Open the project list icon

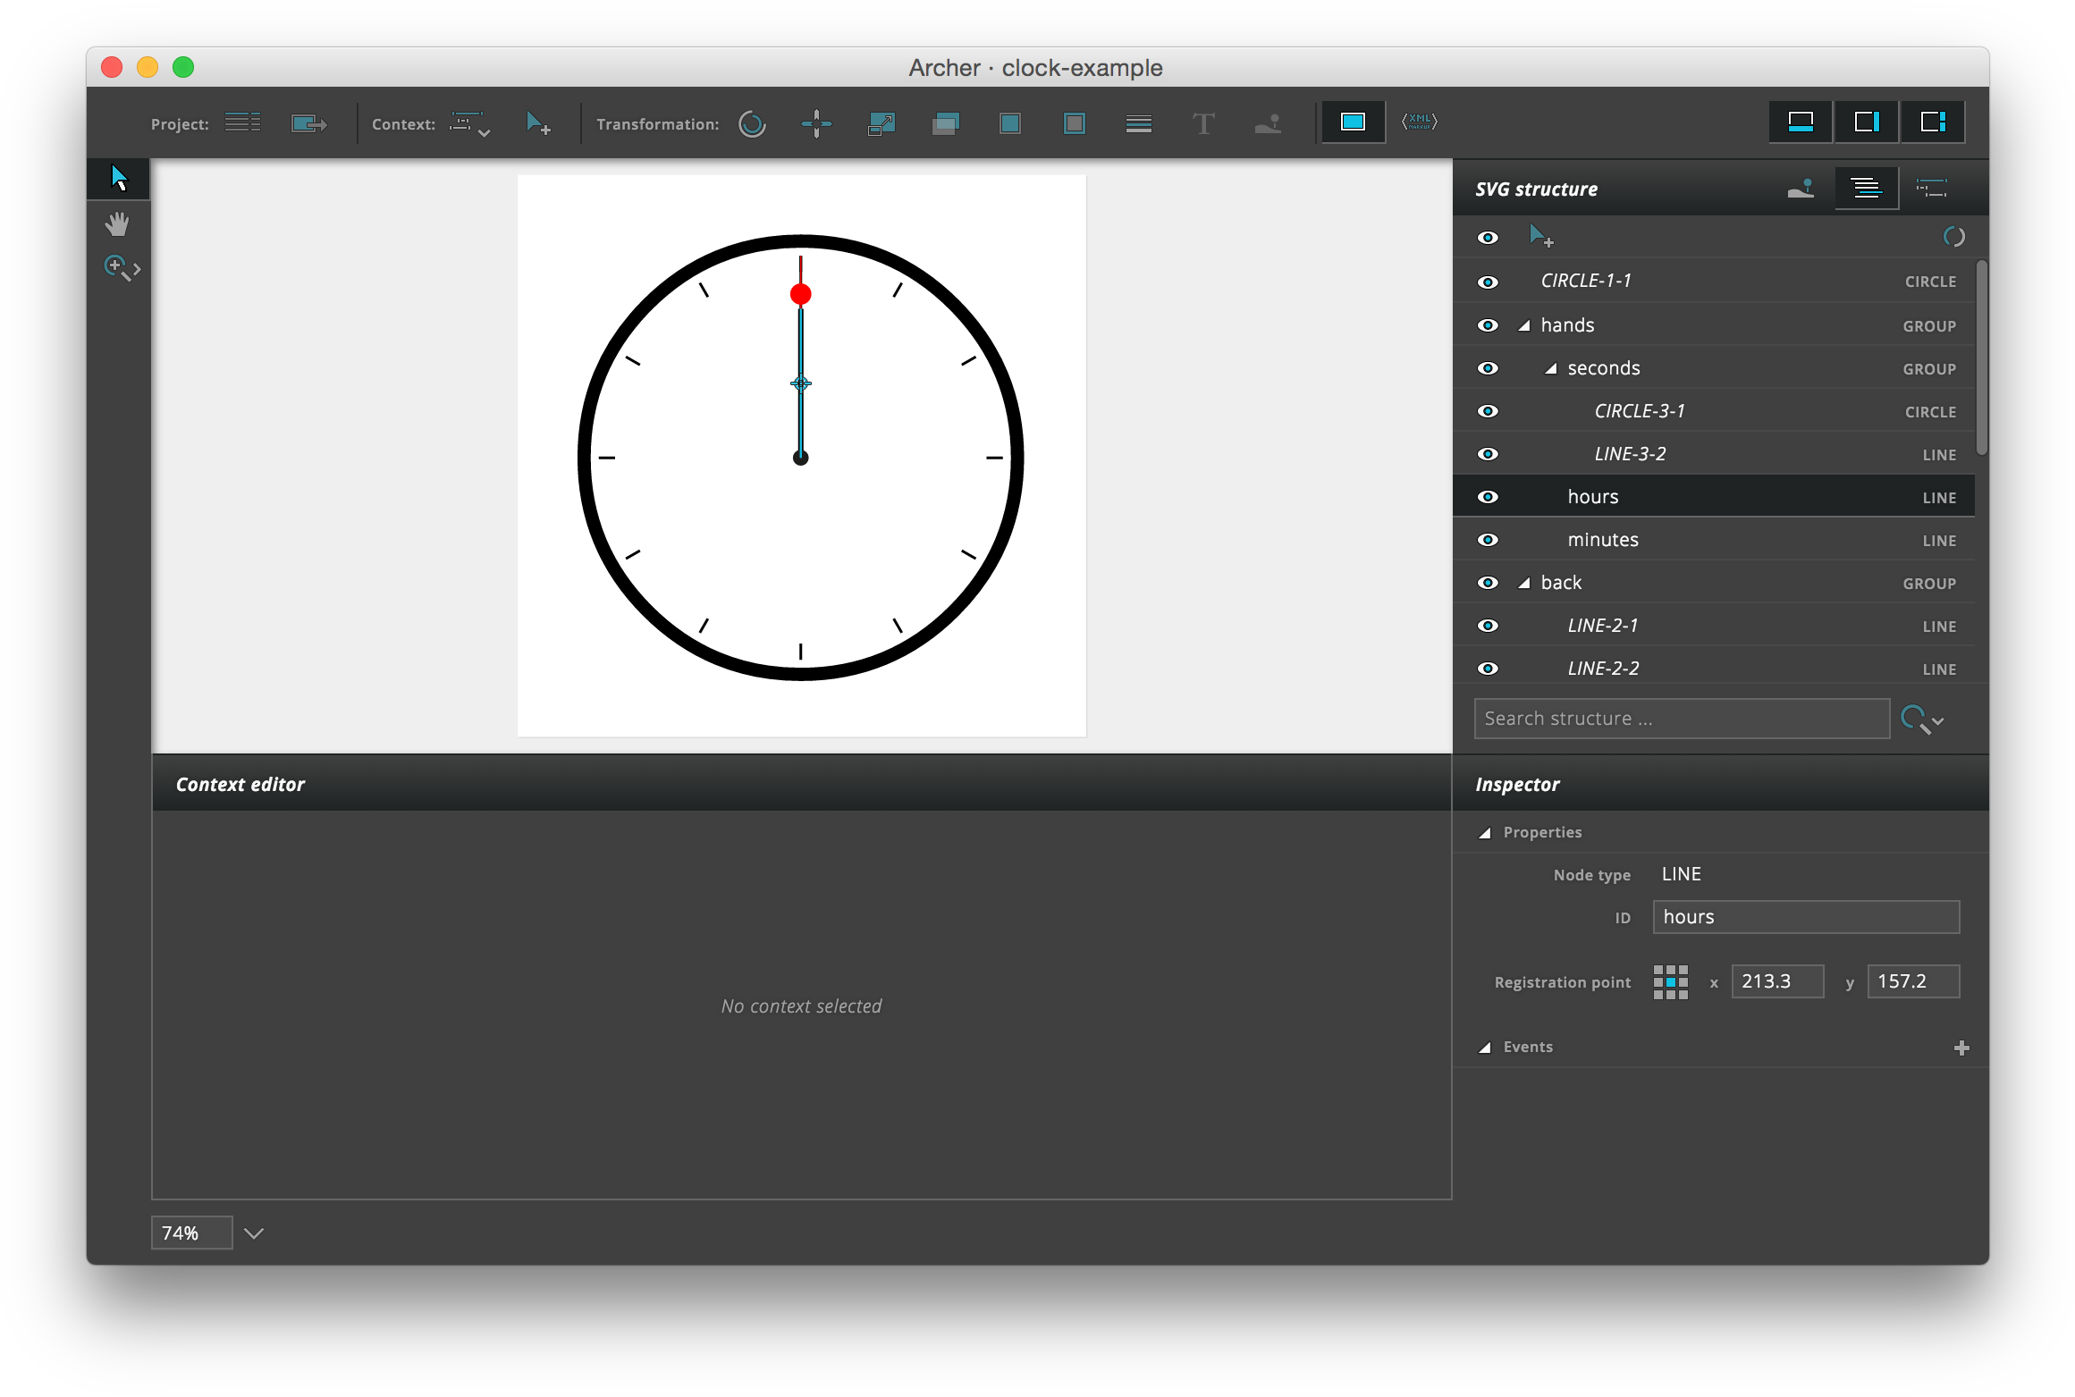point(242,122)
